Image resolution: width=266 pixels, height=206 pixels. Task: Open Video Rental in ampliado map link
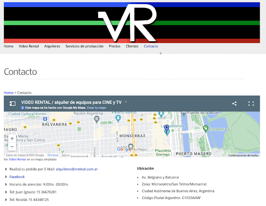pos(17,159)
